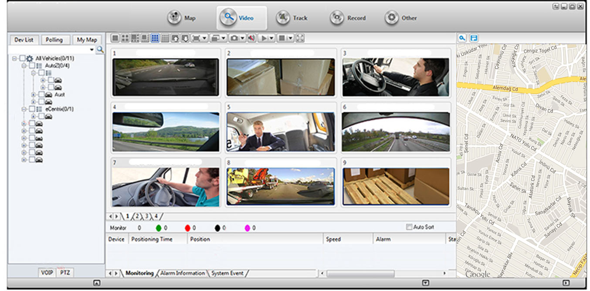The height and width of the screenshot is (291, 590).
Task: Click the magenta status dot
Action: pyautogui.click(x=247, y=227)
